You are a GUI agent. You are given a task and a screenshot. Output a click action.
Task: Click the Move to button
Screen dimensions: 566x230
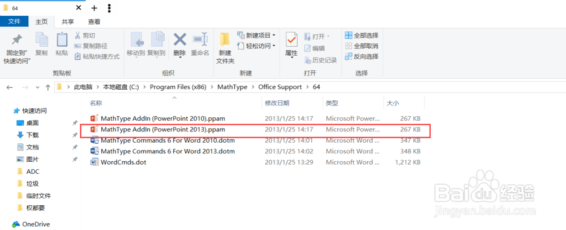coord(136,45)
